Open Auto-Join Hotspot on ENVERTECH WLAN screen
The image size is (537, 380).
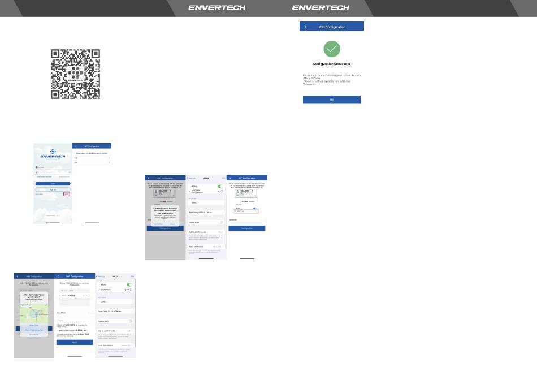tap(115, 346)
